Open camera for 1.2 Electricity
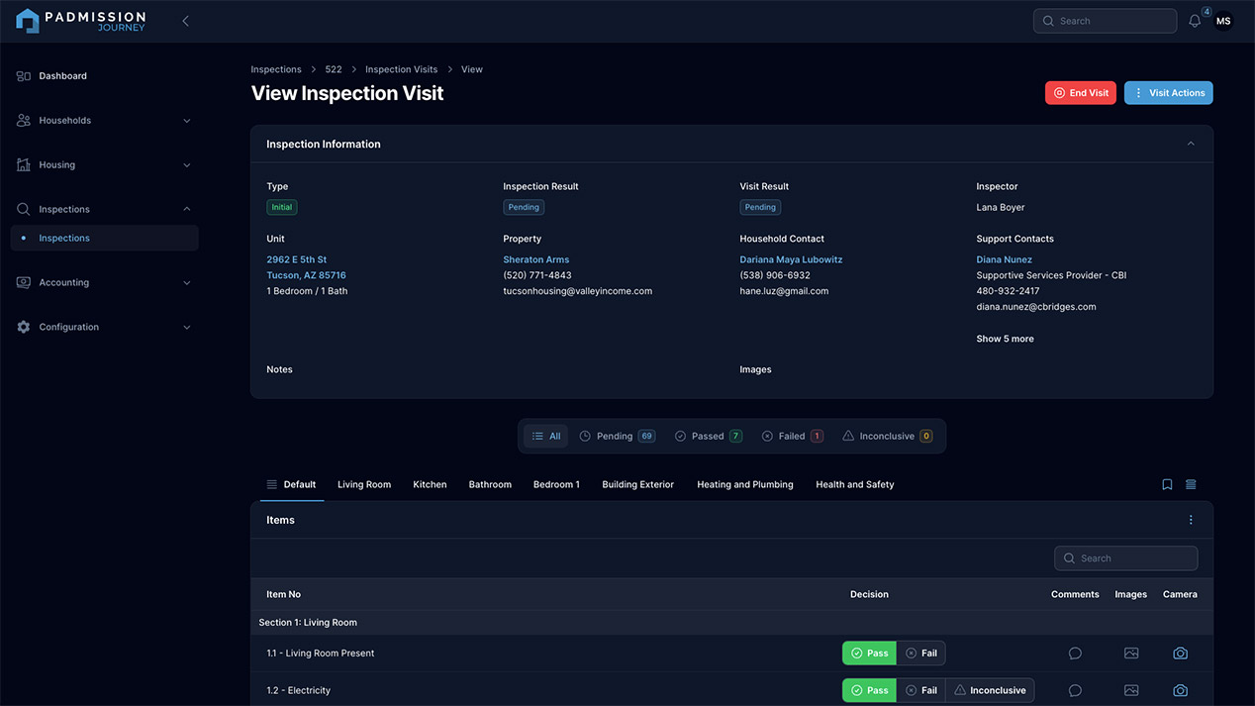This screenshot has height=706, width=1255. pyautogui.click(x=1180, y=691)
